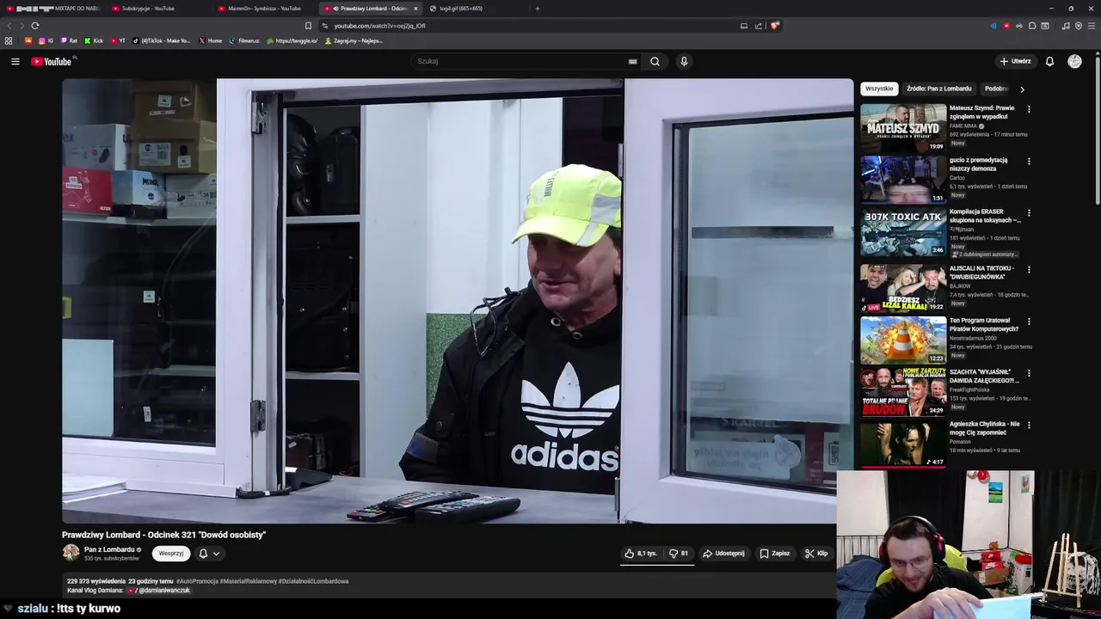
Task: Select the Źródło: Pan z Lombardu chip
Action: pyautogui.click(x=938, y=89)
